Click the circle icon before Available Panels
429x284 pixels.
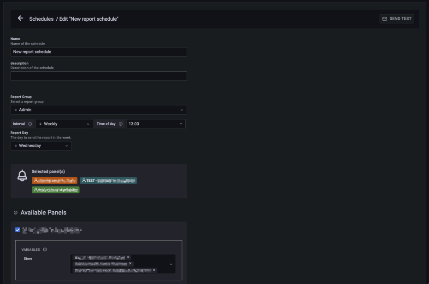pos(16,213)
